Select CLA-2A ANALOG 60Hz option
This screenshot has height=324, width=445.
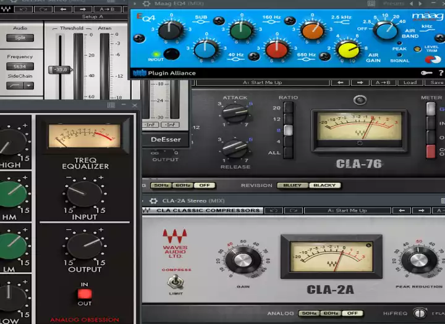tap(331, 314)
